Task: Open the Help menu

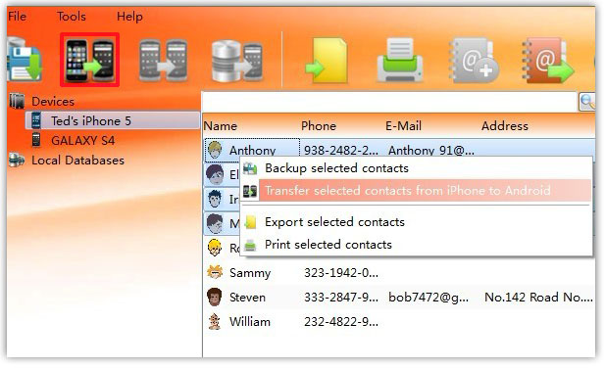Action: coord(129,17)
